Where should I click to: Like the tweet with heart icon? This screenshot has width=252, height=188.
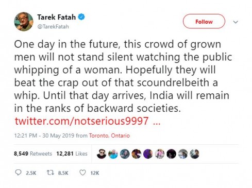82,173
